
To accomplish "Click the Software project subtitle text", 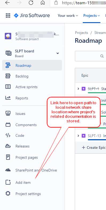I will click(27, 39).
